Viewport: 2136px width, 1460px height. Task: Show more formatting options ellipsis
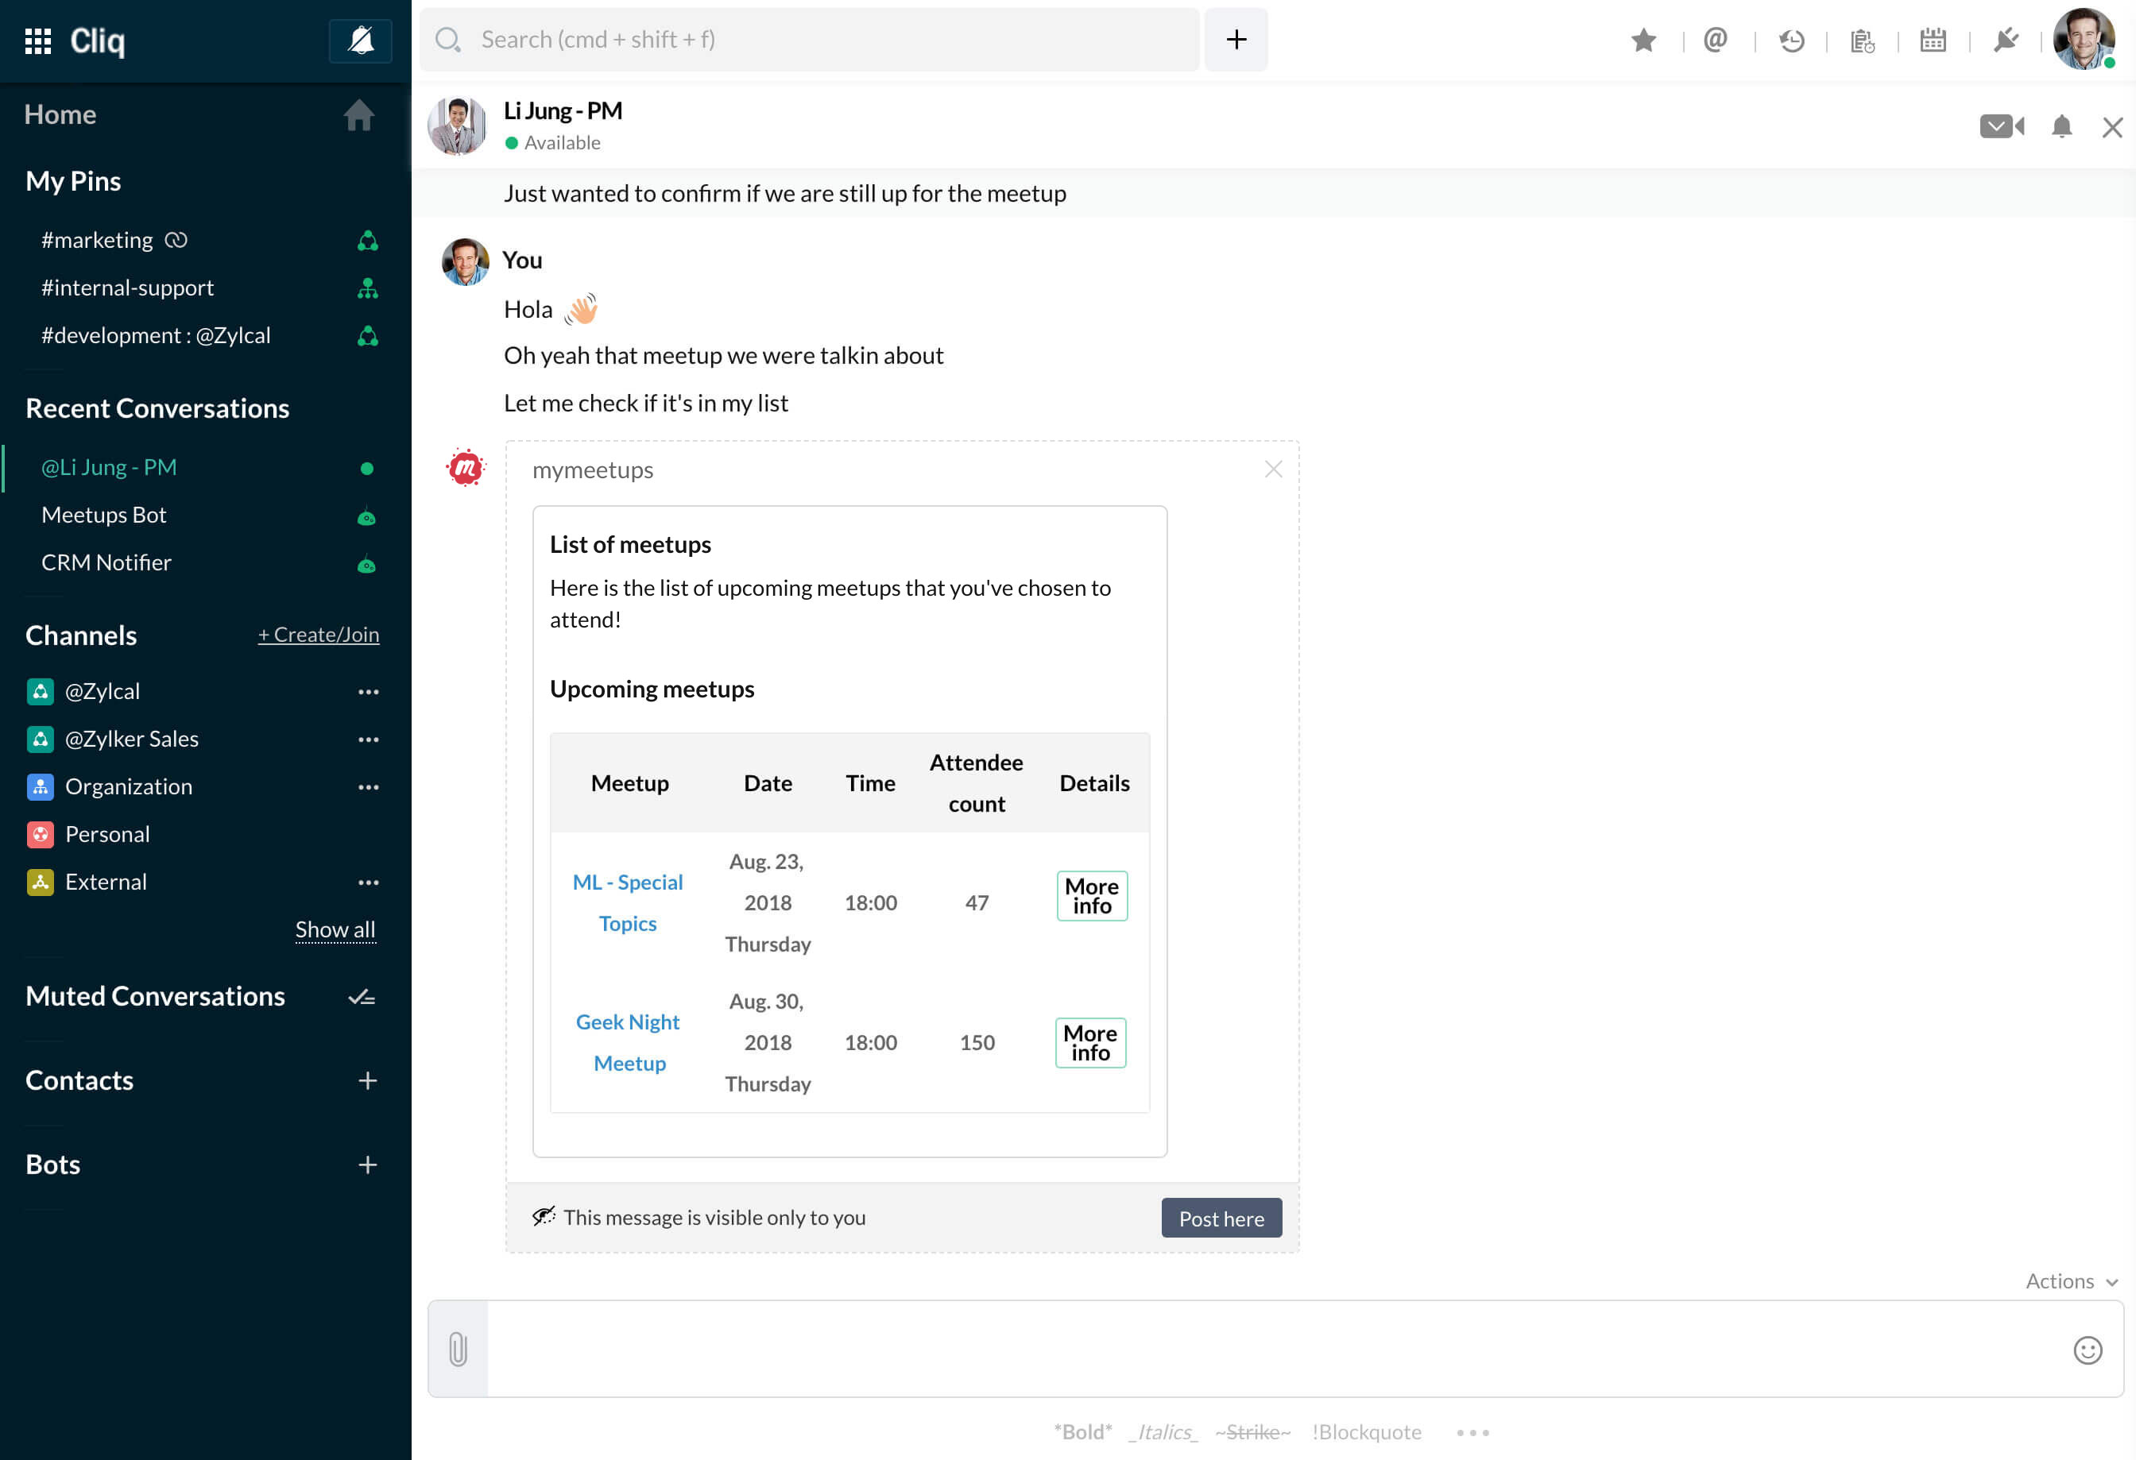(x=1472, y=1432)
